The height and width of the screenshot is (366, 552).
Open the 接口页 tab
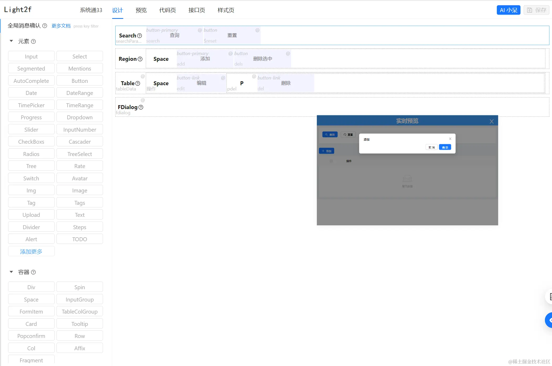(197, 10)
